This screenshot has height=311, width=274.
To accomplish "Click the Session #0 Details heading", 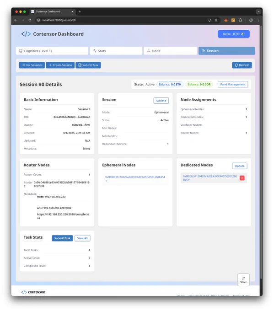I will tap(41, 84).
